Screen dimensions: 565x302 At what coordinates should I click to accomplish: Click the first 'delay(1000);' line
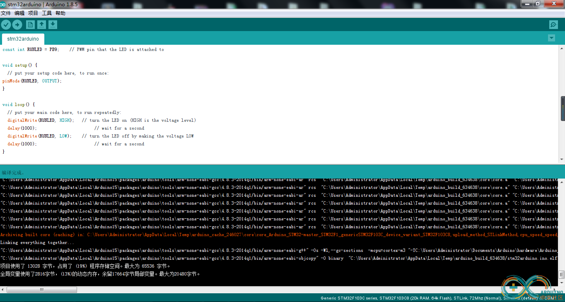click(22, 128)
